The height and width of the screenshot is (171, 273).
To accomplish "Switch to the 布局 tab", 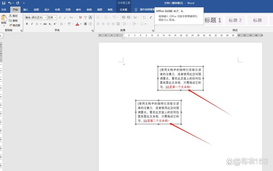I will click(57, 10).
